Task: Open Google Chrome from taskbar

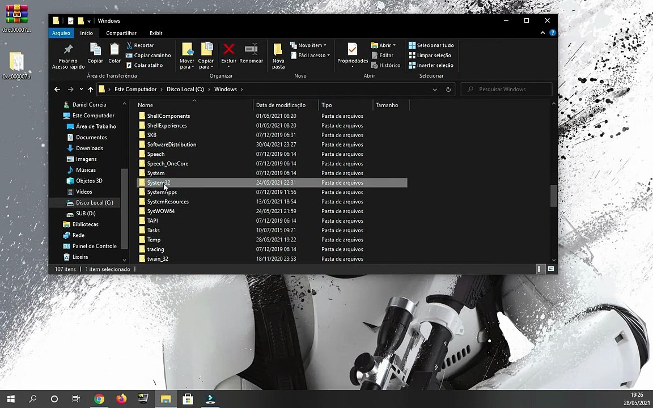Action: click(x=99, y=399)
